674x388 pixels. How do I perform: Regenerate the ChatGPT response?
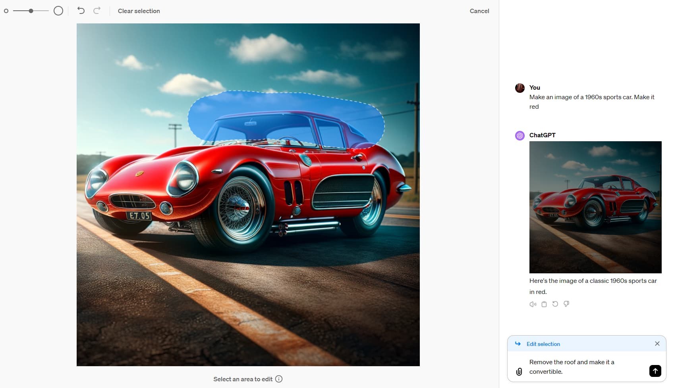pyautogui.click(x=555, y=304)
